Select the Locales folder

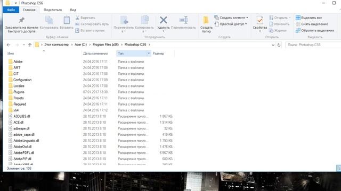[x=19, y=86]
